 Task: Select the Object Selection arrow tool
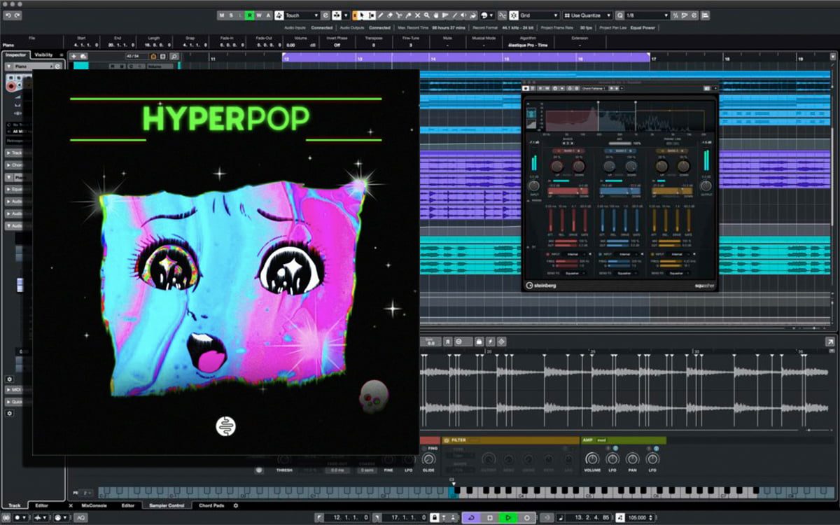click(x=360, y=15)
